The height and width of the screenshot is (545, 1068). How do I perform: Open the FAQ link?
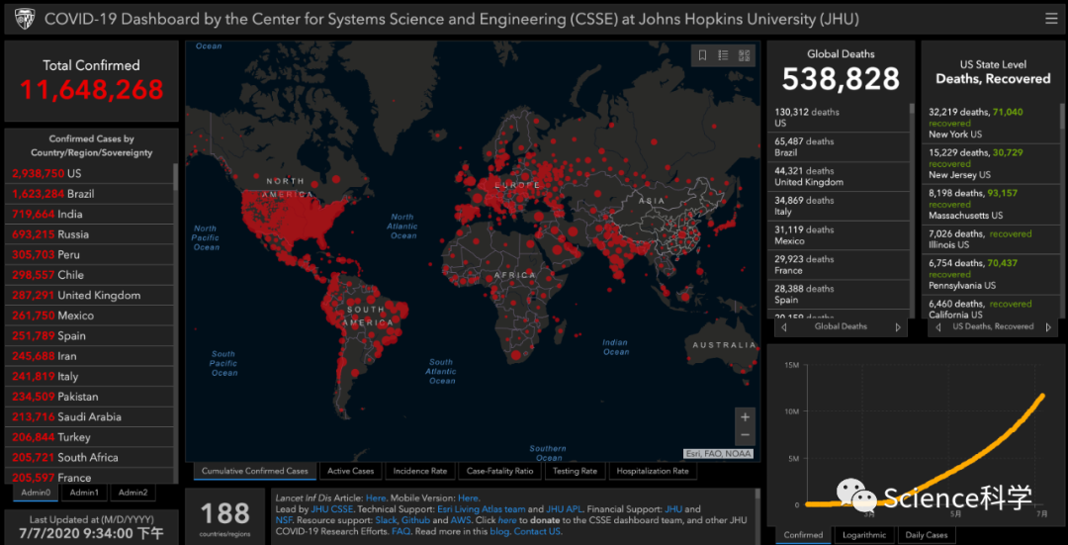click(400, 531)
